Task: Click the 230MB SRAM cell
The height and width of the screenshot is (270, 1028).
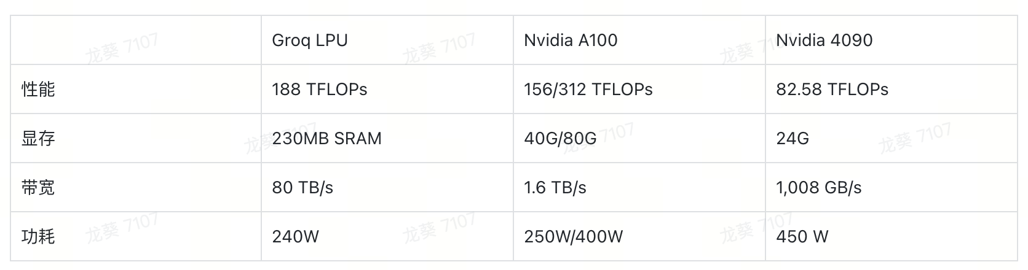Action: tap(387, 138)
